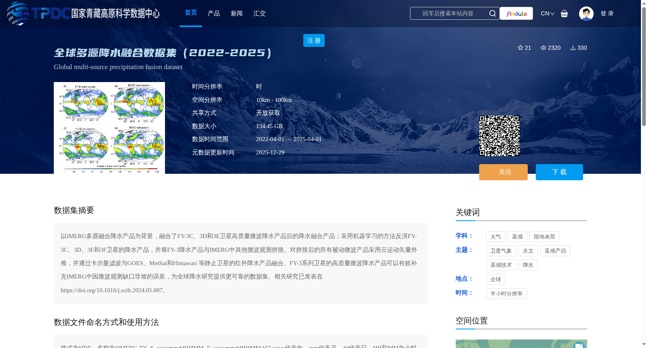This screenshot has height=348, width=647.
Task: Click the 空间位置 section heading
Action: coord(472,321)
